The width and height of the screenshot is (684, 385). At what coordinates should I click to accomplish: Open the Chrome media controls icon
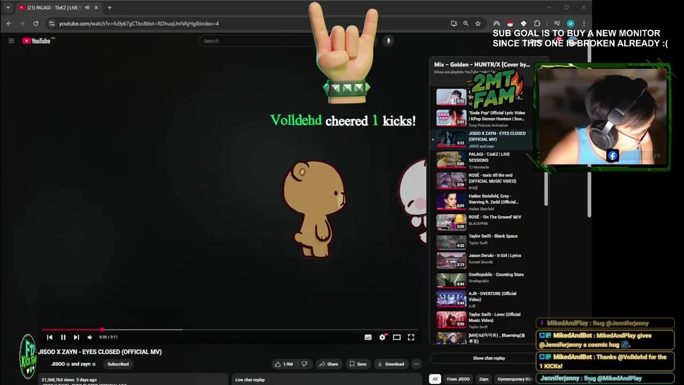(557, 24)
